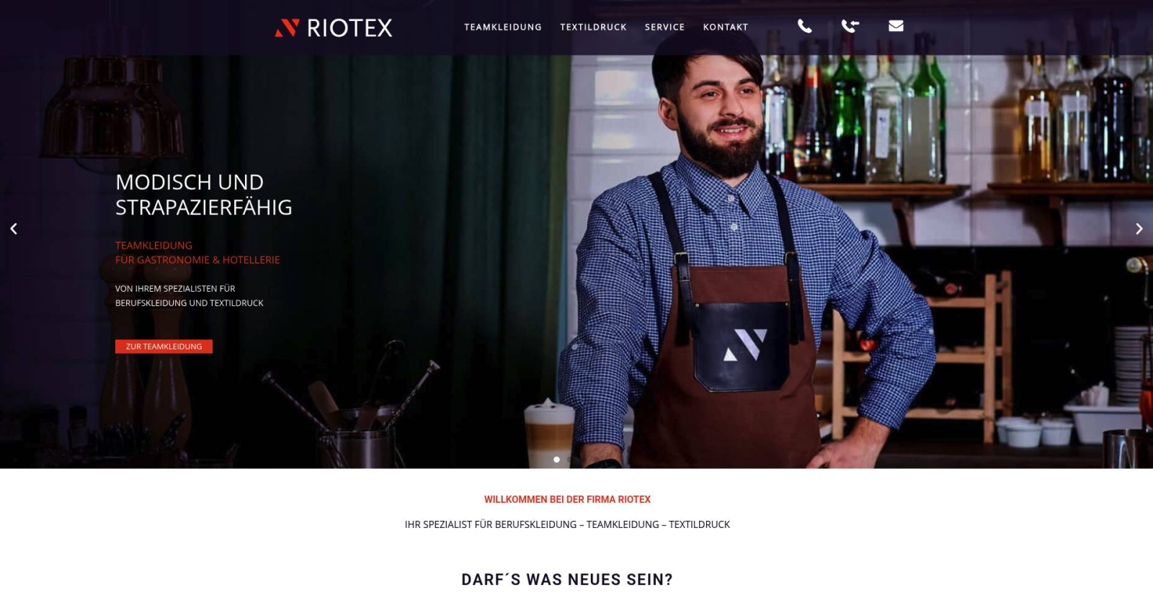Go to previous slide with left chevron

[x=14, y=229]
